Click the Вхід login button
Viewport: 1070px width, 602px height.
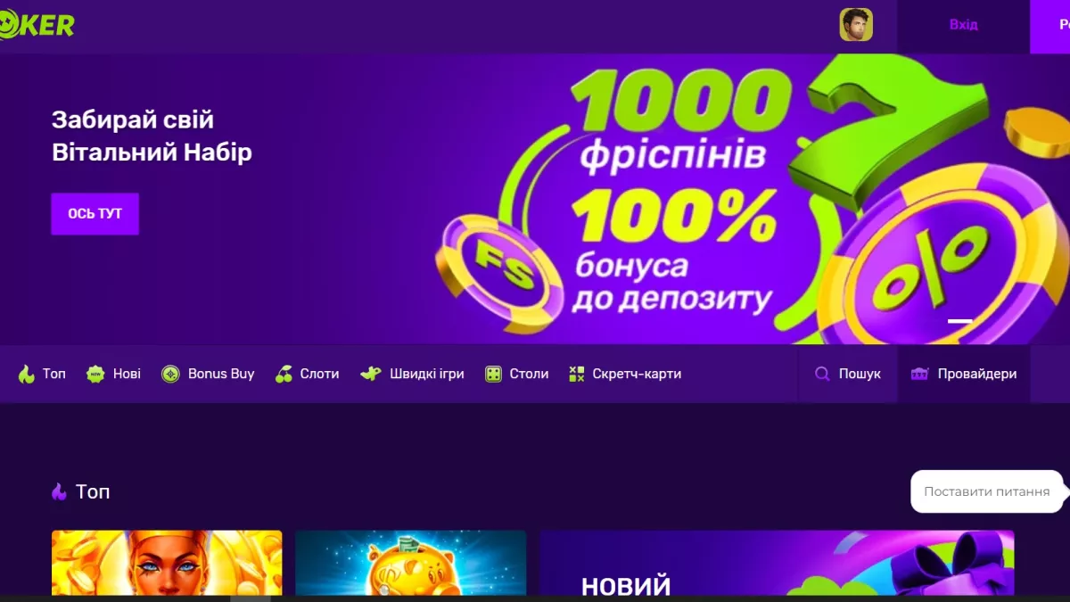coord(963,25)
